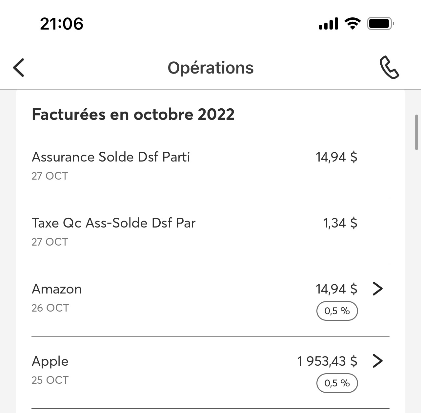Tap the 26 OCT date under Amazon
Screen dimensions: 421x413
(x=50, y=308)
